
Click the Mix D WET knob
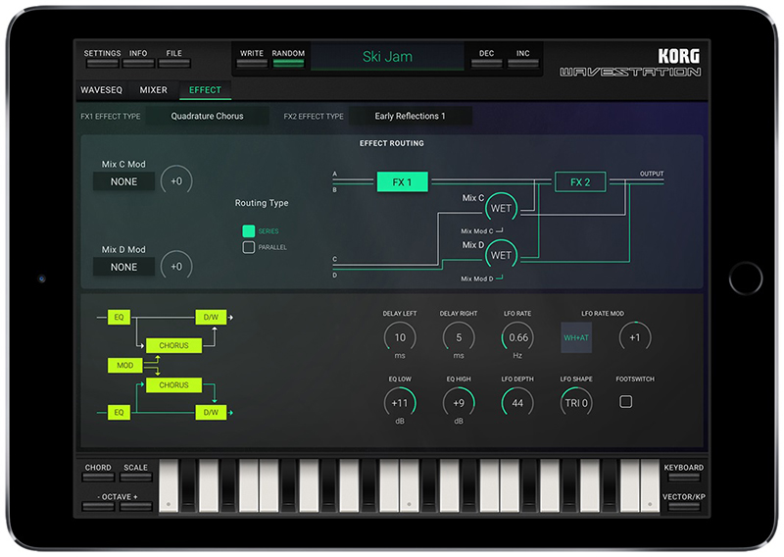point(501,255)
